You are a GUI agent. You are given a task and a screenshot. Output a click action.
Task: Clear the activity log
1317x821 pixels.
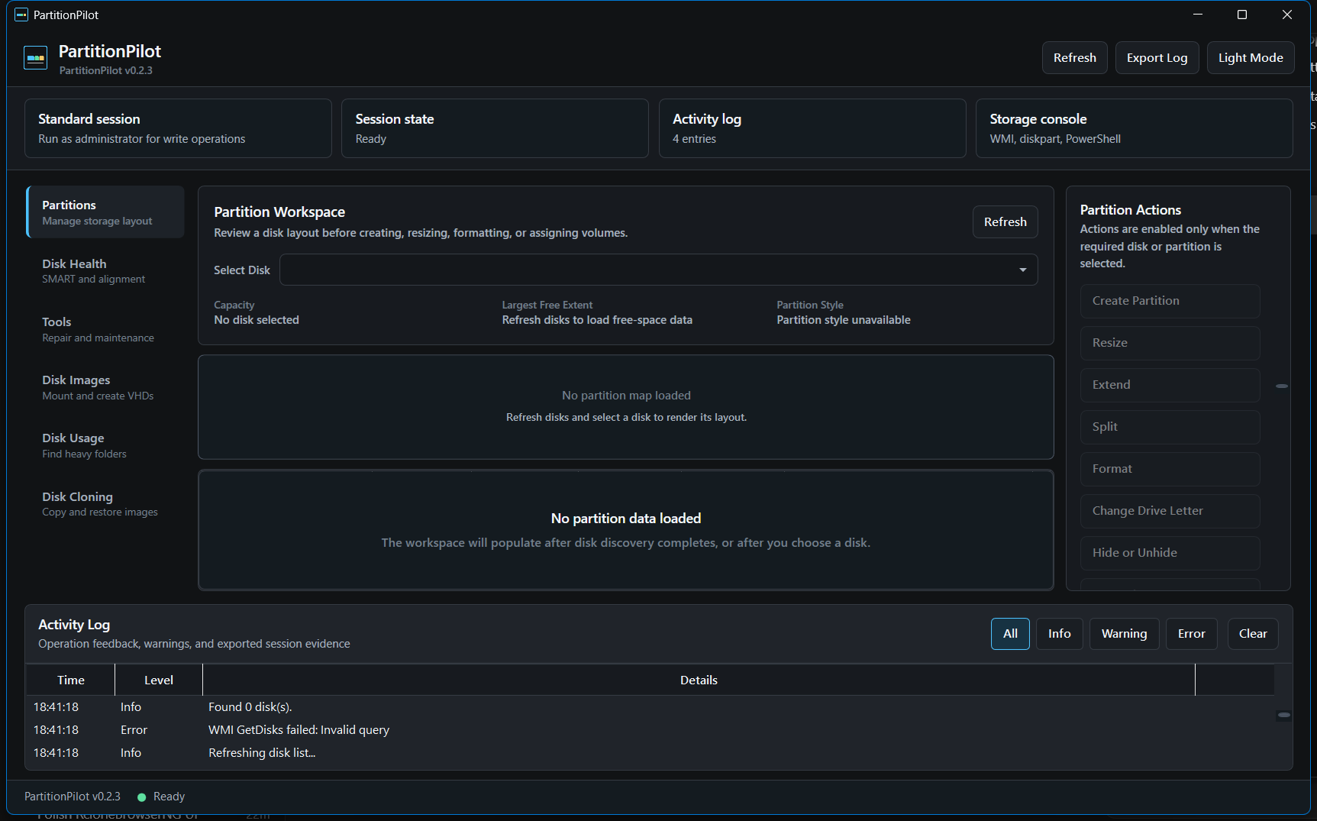click(1253, 634)
